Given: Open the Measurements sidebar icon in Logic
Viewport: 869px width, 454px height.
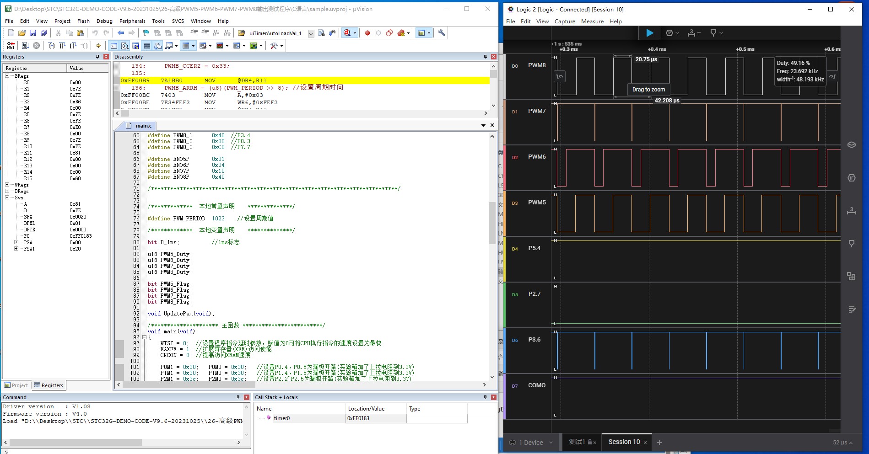Looking at the screenshot, I should click(852, 211).
